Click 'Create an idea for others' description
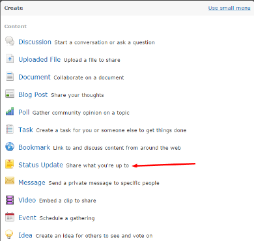This screenshot has height=241, width=254. [x=94, y=236]
